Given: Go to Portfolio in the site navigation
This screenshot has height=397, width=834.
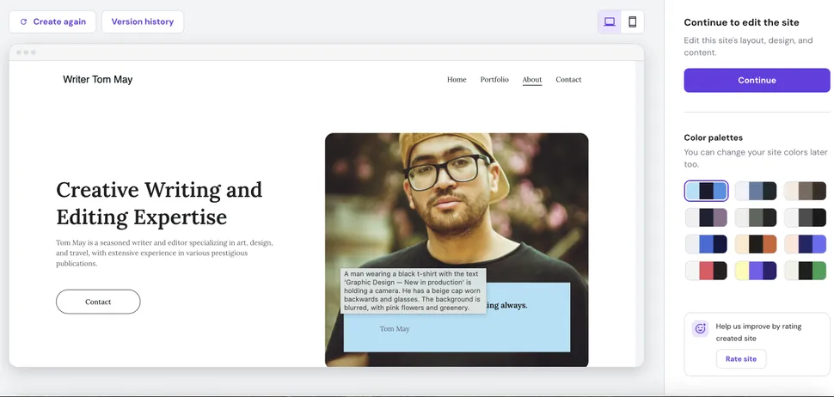Looking at the screenshot, I should (494, 80).
